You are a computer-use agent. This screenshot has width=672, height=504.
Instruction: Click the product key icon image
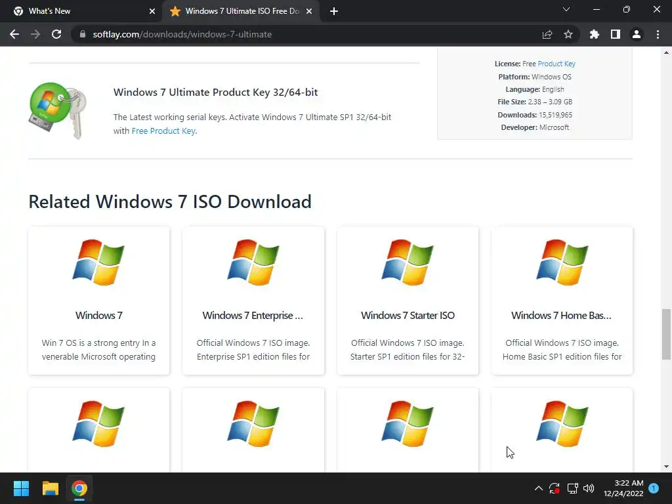click(58, 111)
